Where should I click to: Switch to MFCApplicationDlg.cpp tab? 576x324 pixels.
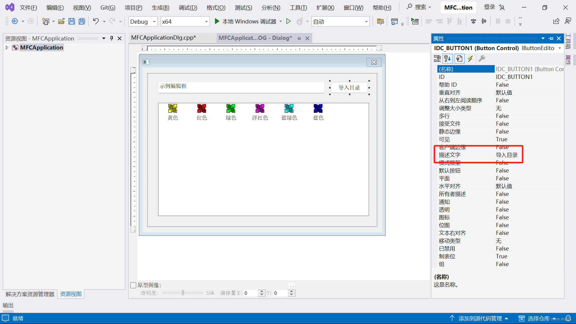click(163, 38)
